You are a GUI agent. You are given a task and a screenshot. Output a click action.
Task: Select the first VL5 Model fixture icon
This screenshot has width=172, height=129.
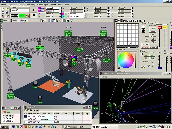click(x=14, y=56)
